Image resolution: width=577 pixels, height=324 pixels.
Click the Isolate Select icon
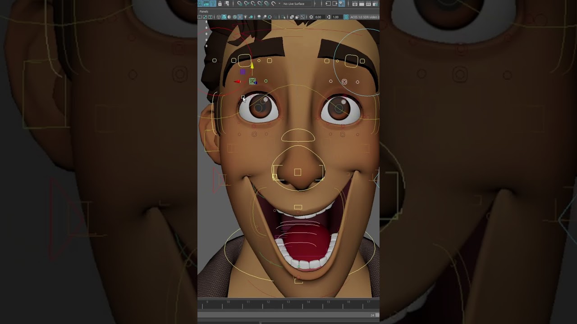283,17
